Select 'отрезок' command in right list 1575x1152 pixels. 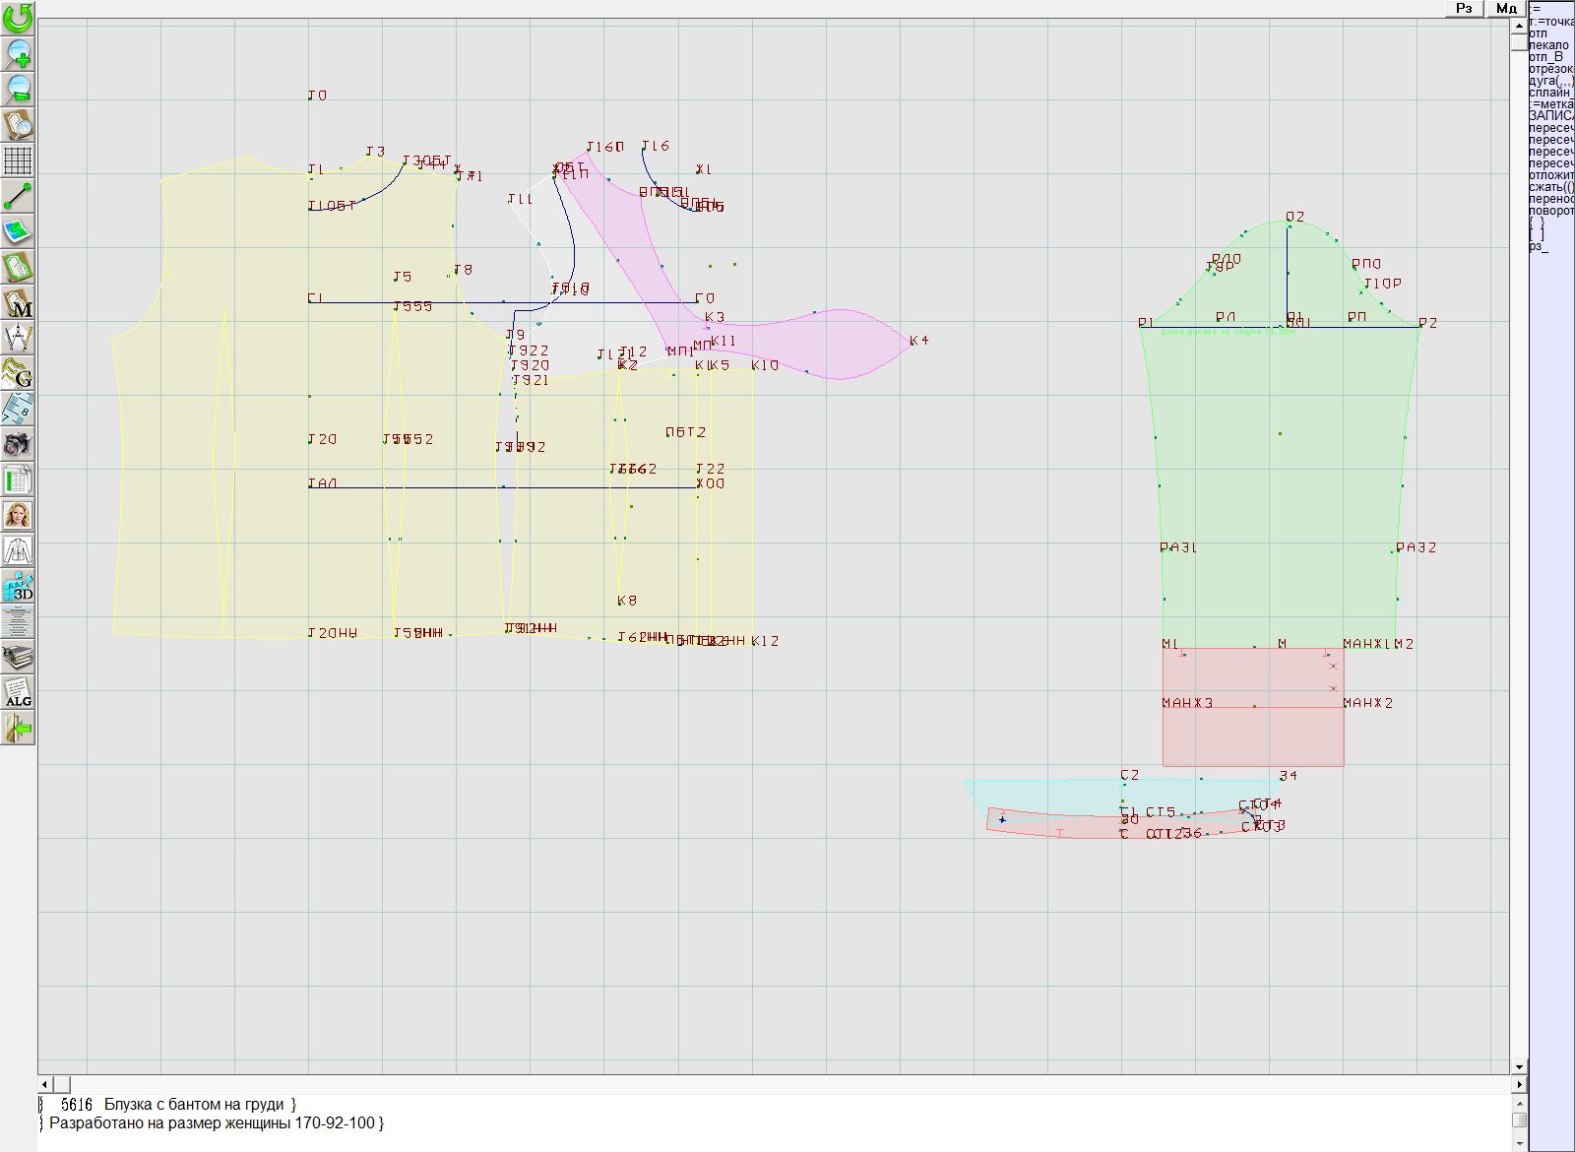click(x=1550, y=69)
